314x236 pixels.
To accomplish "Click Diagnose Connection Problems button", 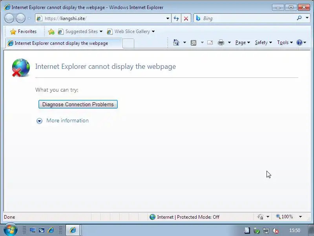I will [78, 104].
